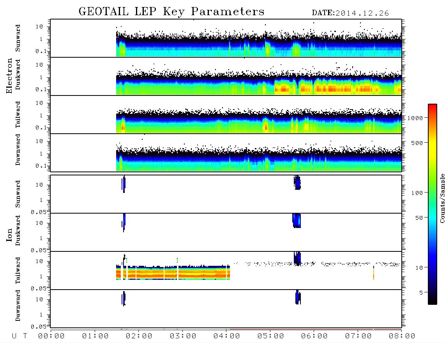Click the Electron Duskward panel label
The width and height of the screenshot is (445, 343).
18,74
